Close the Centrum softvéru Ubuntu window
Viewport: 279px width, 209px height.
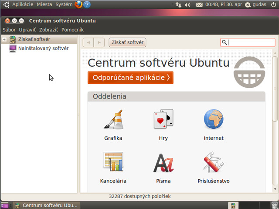pyautogui.click(x=7, y=21)
